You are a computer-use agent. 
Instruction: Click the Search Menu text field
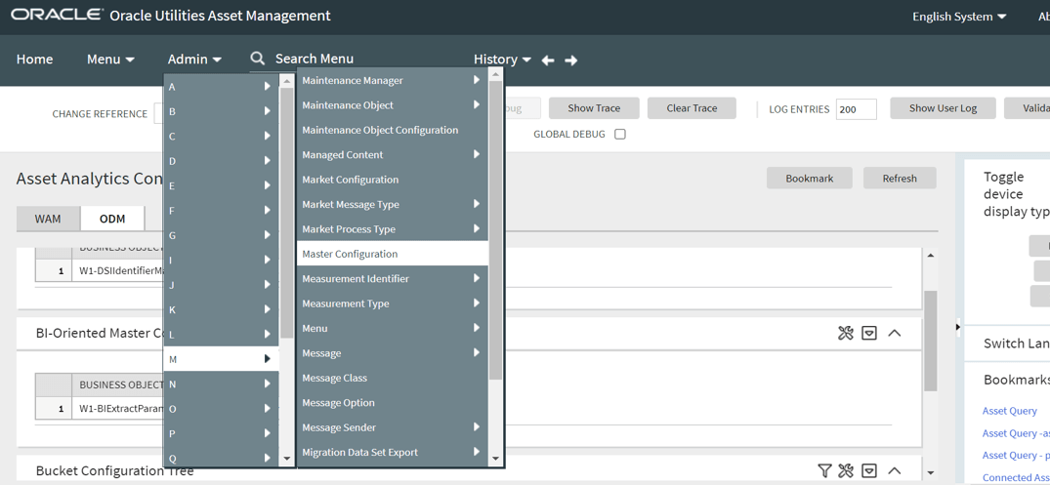pos(315,59)
